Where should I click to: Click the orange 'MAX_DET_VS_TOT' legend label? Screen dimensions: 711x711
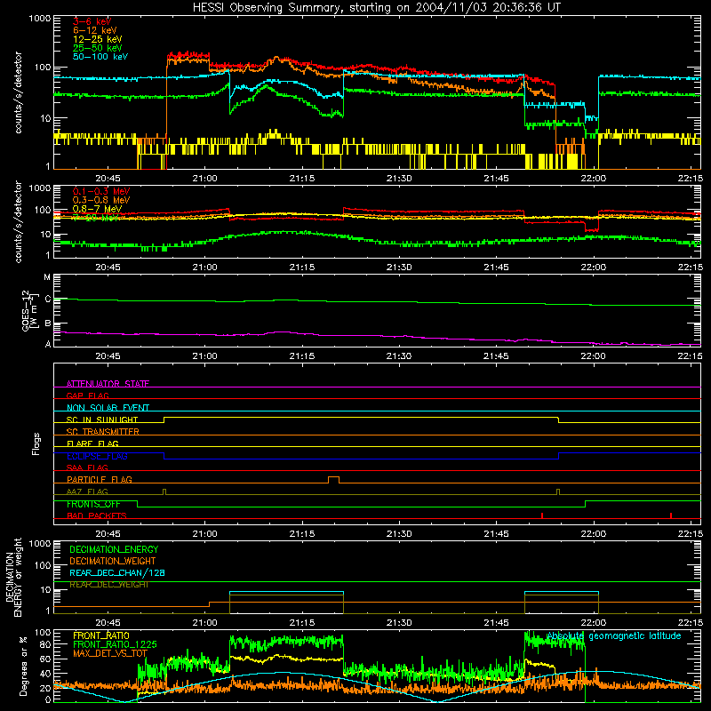[x=110, y=653]
